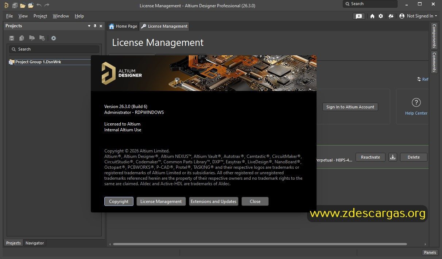
Task: Open the Components side panel tab
Action: (x=434, y=36)
